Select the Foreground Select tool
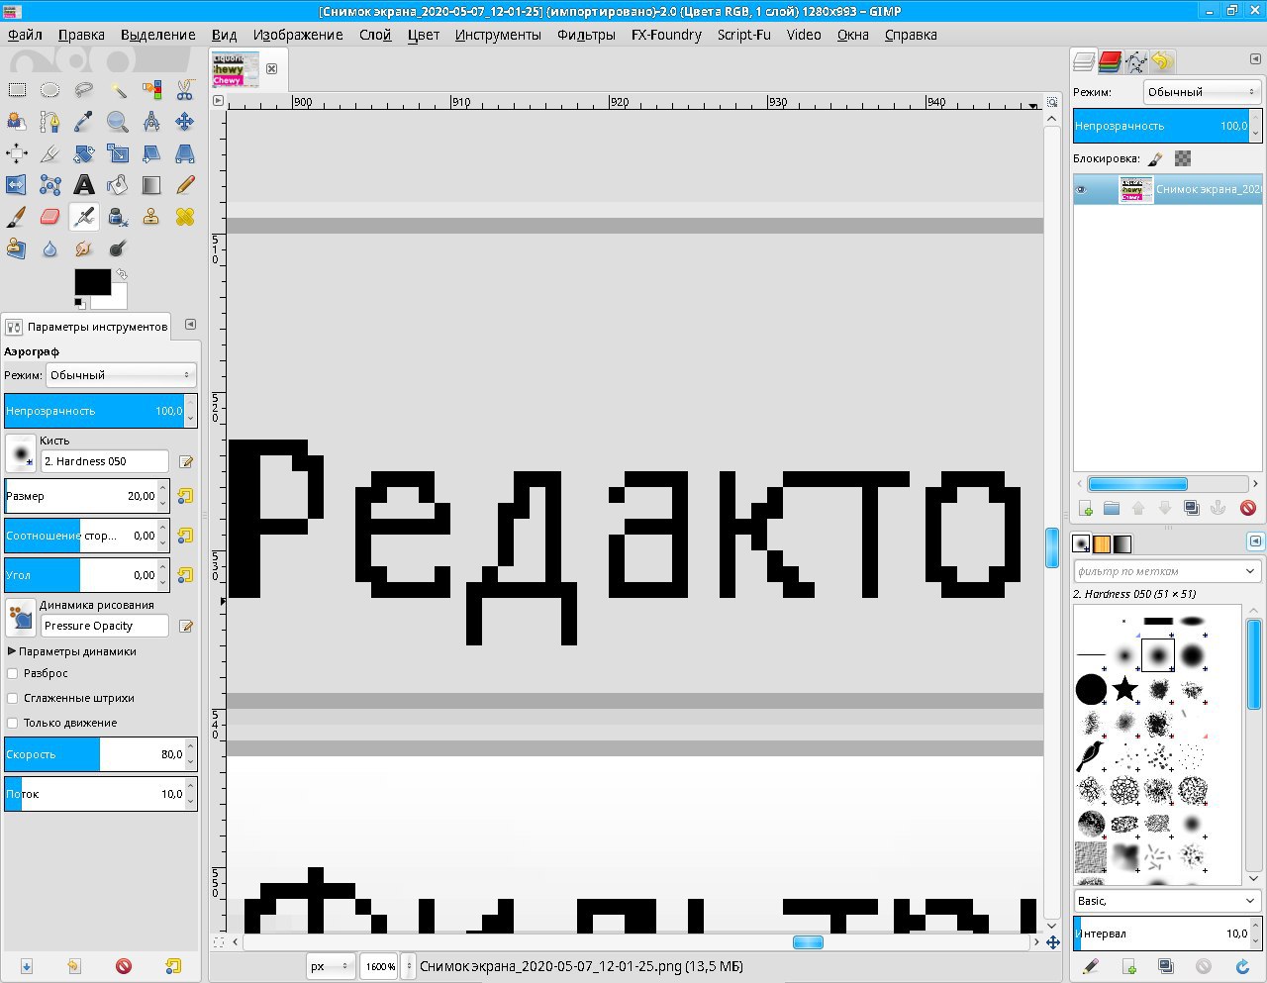 point(17,122)
